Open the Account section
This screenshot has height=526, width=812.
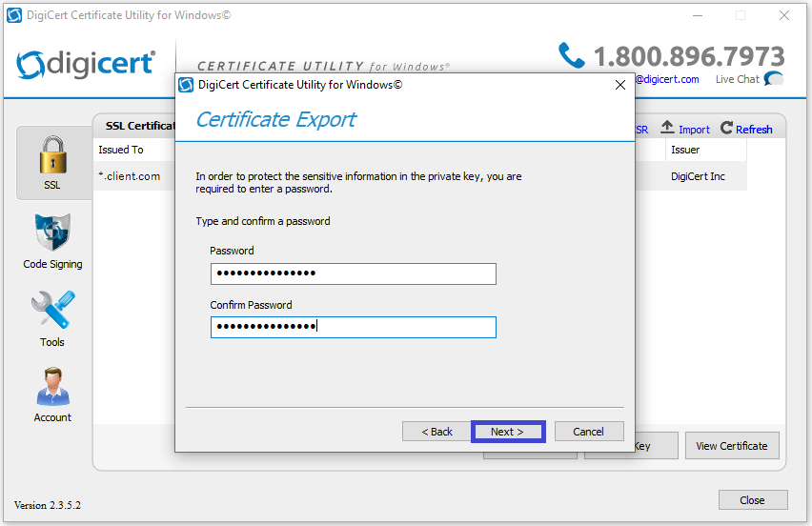pos(52,395)
